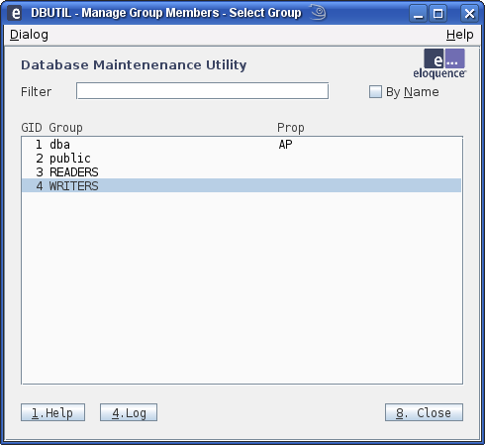
Task: Maximize the DBUTIL window
Action: click(x=437, y=14)
